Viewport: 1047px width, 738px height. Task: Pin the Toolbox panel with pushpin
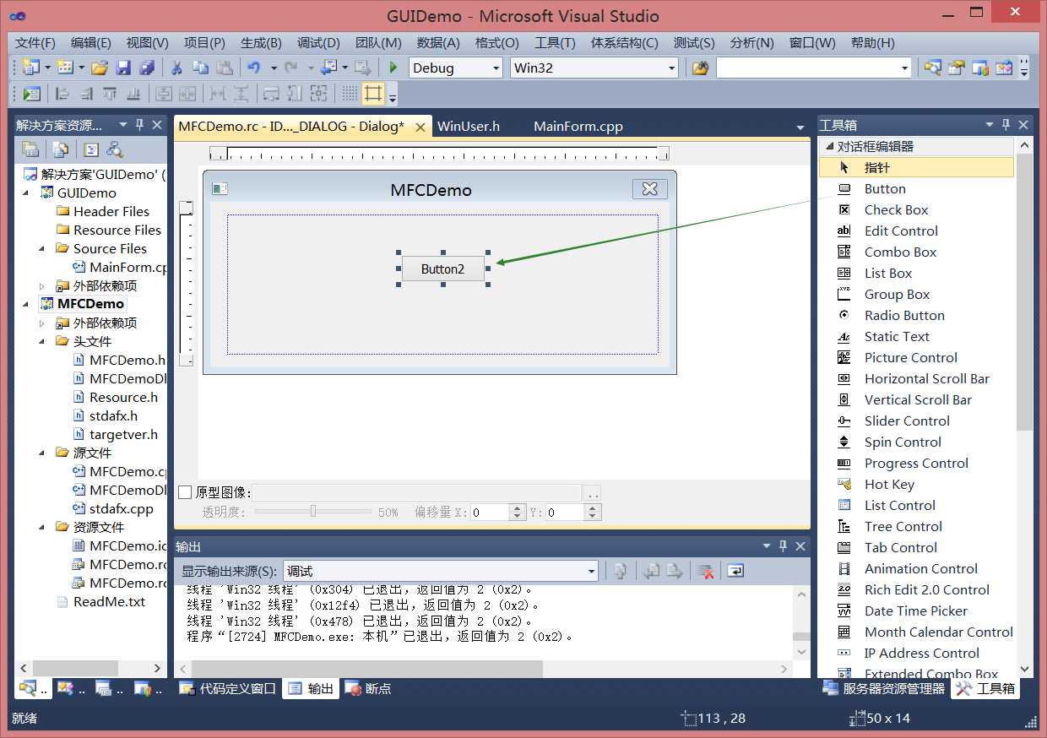coord(1006,125)
